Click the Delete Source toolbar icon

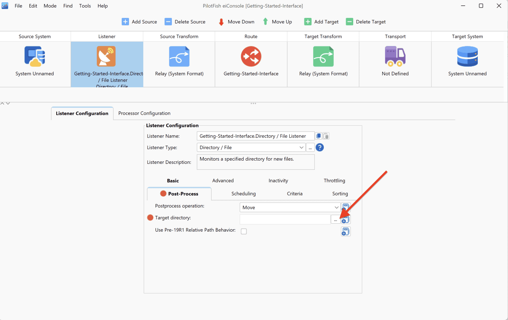coord(168,22)
